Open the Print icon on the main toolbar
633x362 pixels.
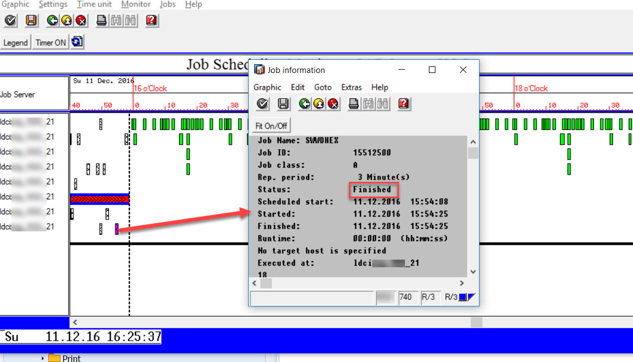[x=101, y=20]
